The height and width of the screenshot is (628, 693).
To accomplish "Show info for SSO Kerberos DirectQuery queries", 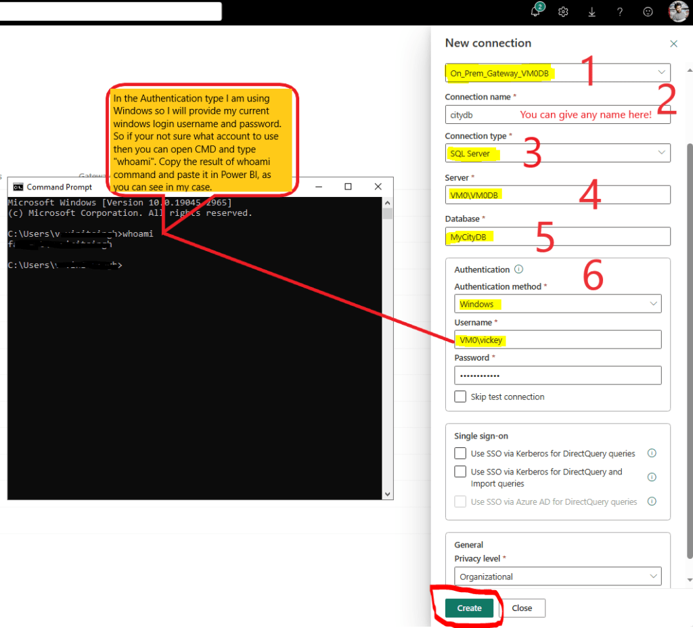I will [x=652, y=453].
